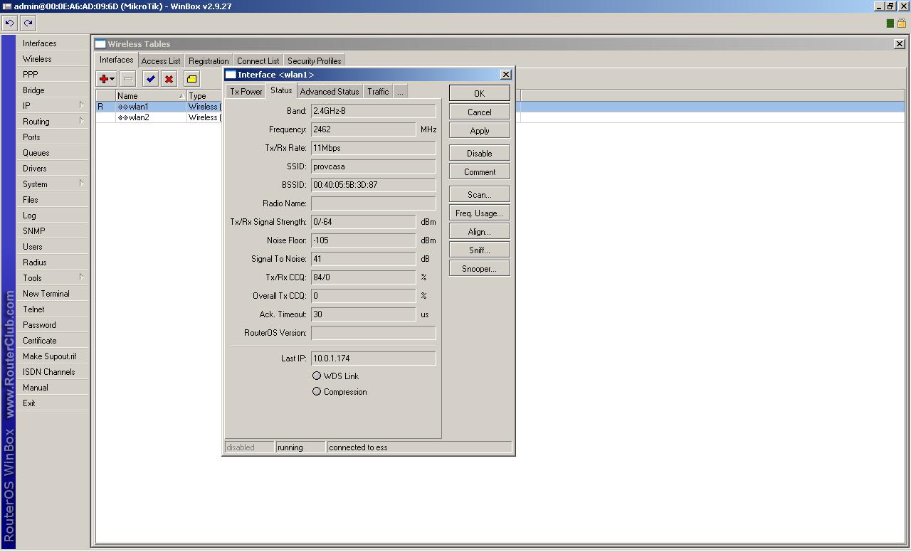Open the Advanced Status tab
Viewport: 911px width, 552px height.
(x=330, y=92)
